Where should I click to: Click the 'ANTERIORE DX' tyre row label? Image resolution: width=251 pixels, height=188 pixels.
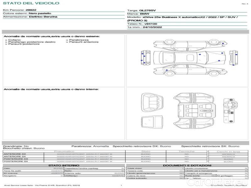tap(15, 154)
